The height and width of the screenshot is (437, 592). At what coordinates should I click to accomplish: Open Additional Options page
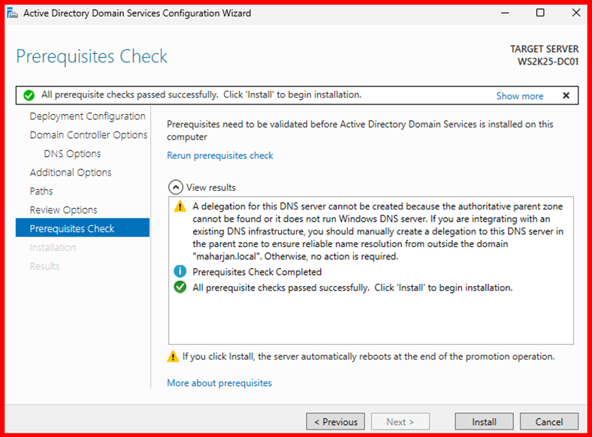(71, 173)
